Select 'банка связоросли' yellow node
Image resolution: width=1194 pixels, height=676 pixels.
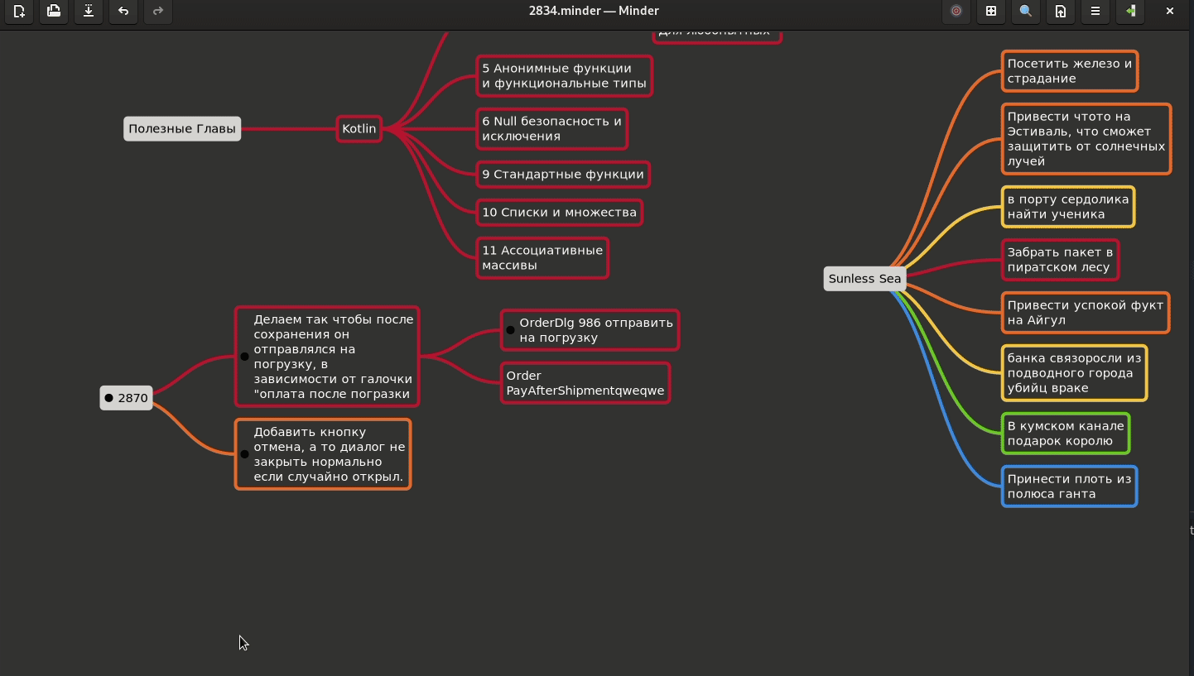(1074, 373)
